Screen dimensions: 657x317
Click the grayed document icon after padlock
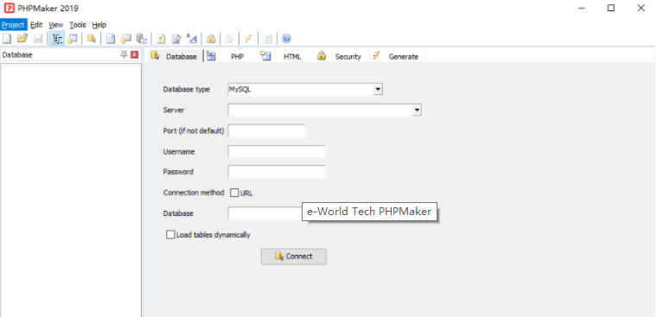[230, 39]
